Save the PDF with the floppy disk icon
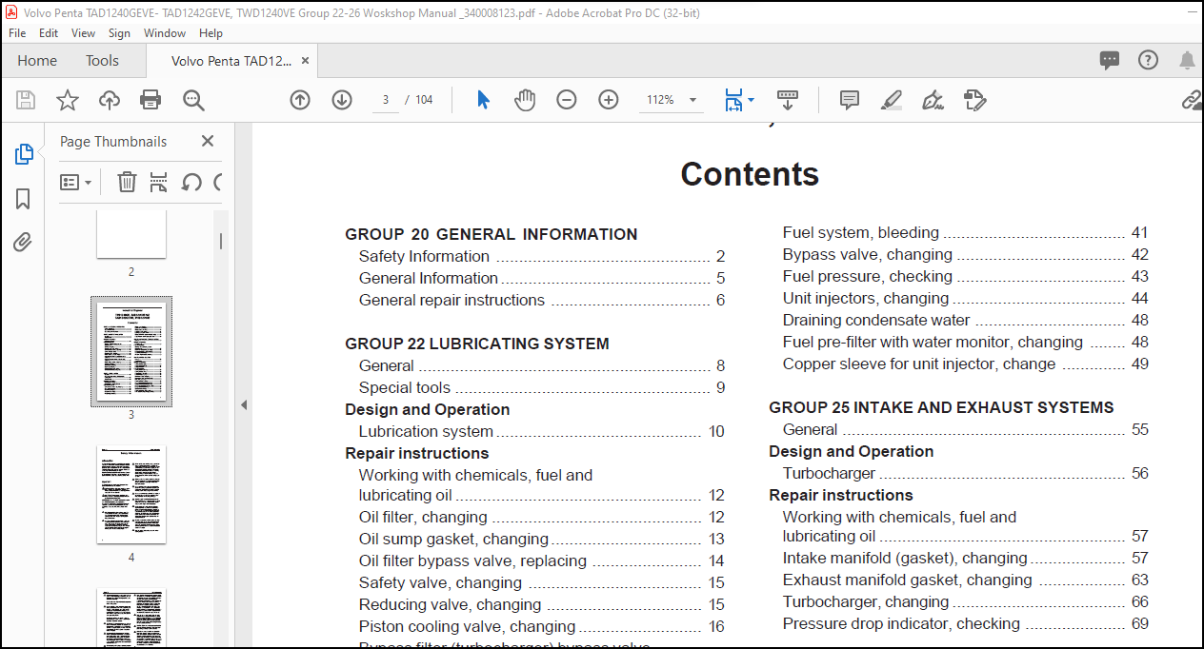 [x=26, y=100]
